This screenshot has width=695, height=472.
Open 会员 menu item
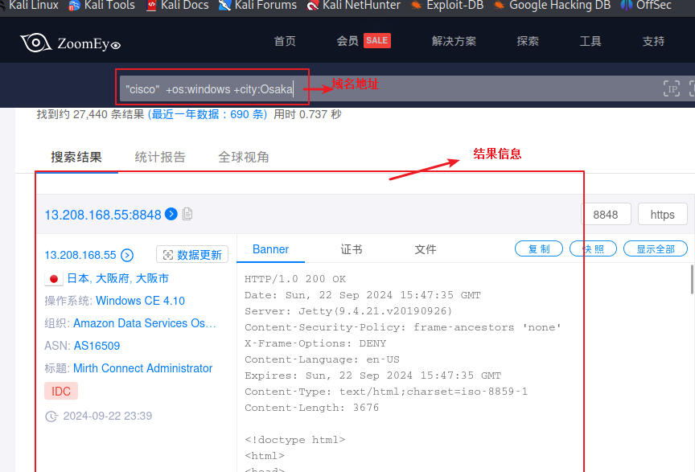tap(347, 41)
